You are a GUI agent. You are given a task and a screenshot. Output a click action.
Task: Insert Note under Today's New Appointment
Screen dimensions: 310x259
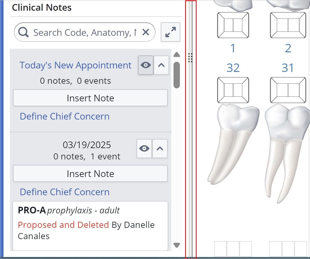point(90,98)
